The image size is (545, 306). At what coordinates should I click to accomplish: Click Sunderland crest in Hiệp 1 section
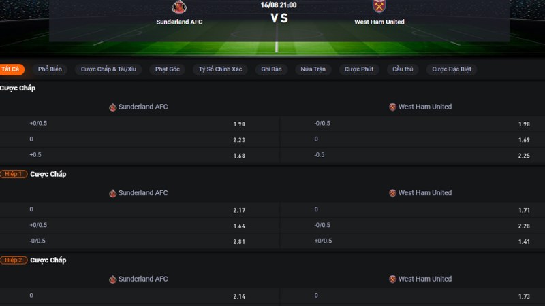pyautogui.click(x=113, y=193)
